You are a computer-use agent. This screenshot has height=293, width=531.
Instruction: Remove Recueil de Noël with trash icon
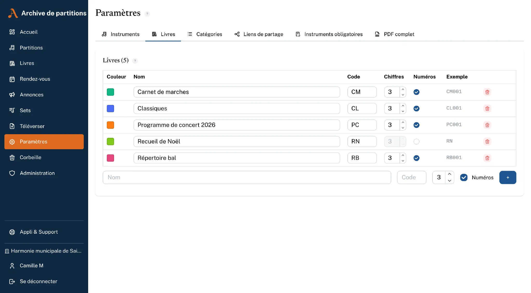(487, 141)
